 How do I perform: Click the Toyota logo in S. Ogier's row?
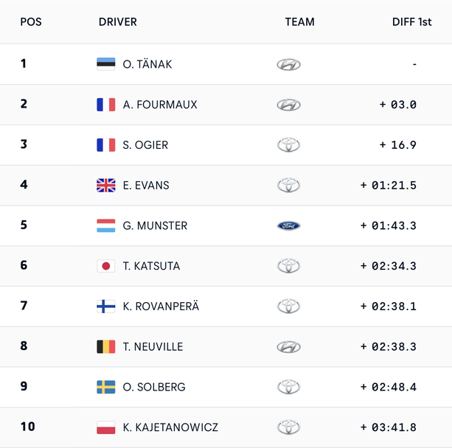point(288,145)
